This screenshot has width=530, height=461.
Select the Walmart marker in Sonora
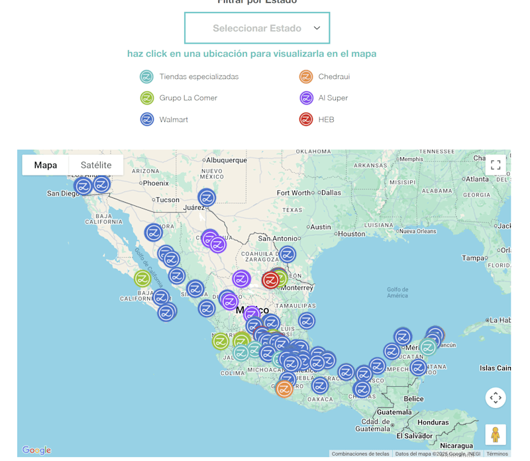pyautogui.click(x=154, y=232)
